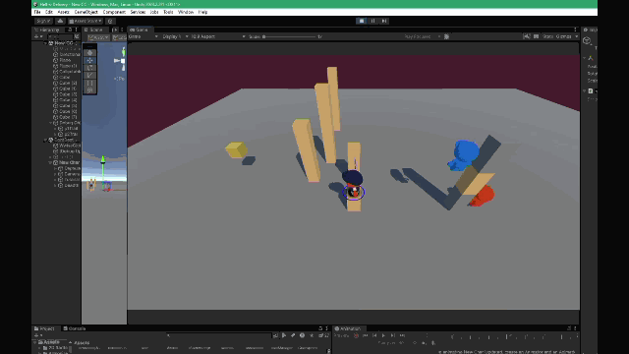
Task: Collapse the New Char object in Hierarchy
Action: click(50, 162)
